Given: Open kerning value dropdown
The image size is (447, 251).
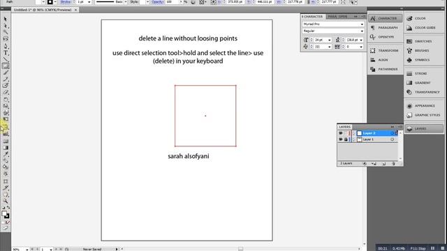Looking at the screenshot, I should pyautogui.click(x=329, y=47).
